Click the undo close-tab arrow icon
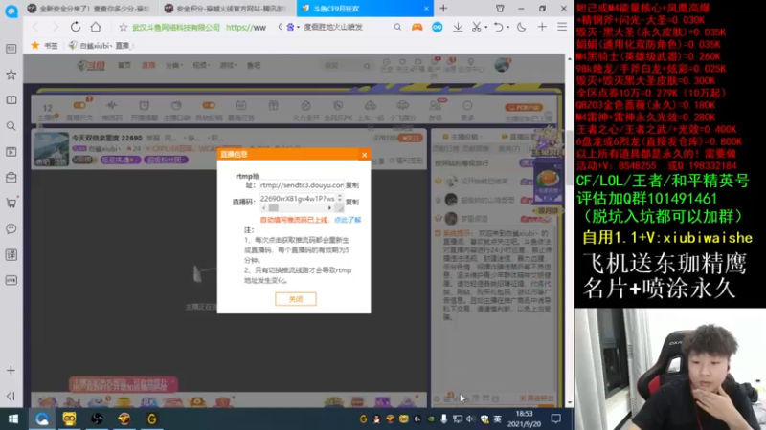The image size is (766, 430). tap(498, 28)
